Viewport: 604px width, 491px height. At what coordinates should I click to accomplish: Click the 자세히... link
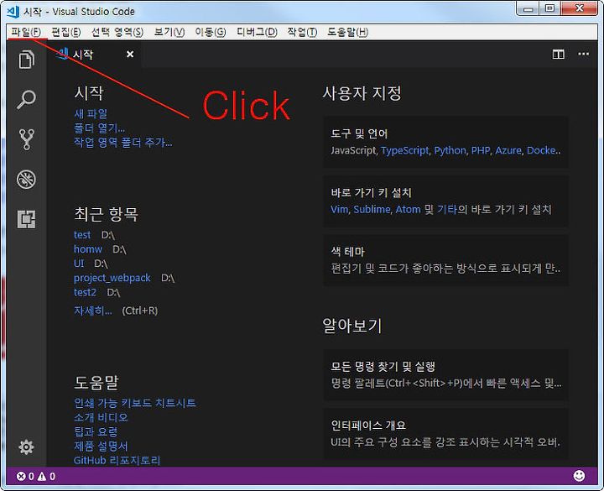93,311
